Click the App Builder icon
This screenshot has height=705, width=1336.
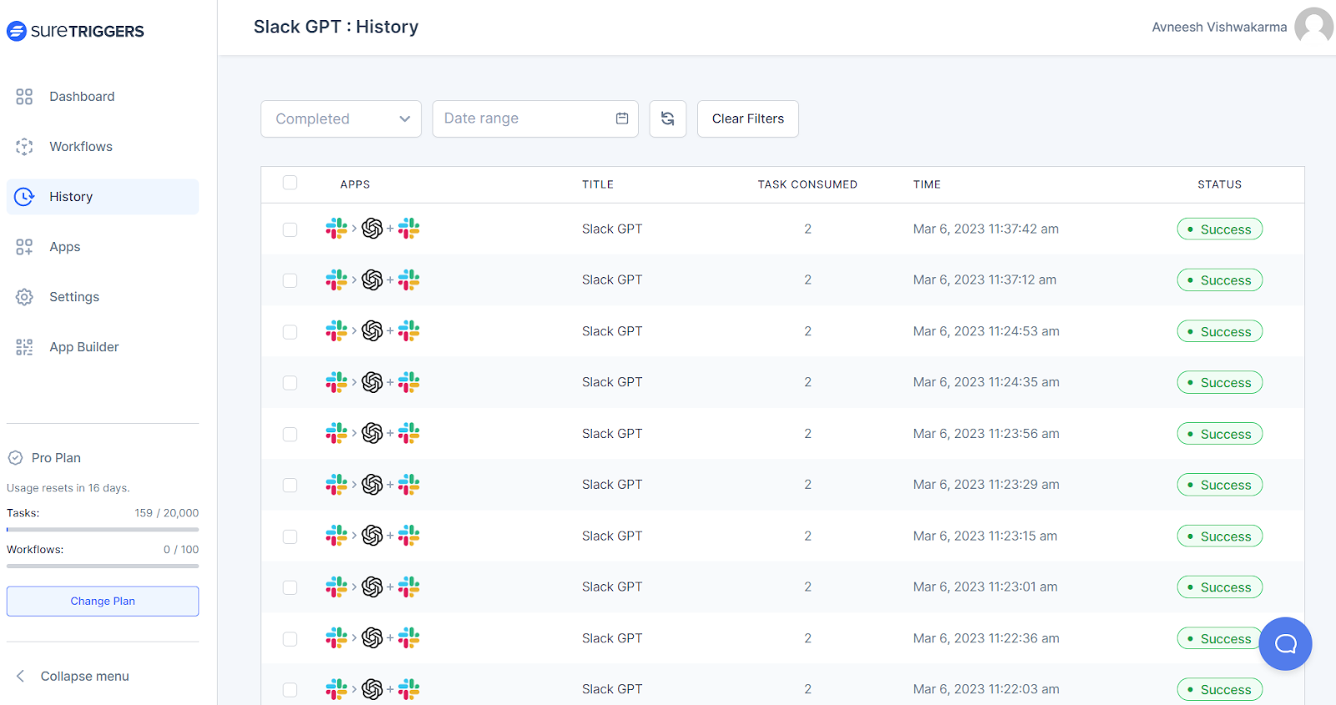(24, 347)
